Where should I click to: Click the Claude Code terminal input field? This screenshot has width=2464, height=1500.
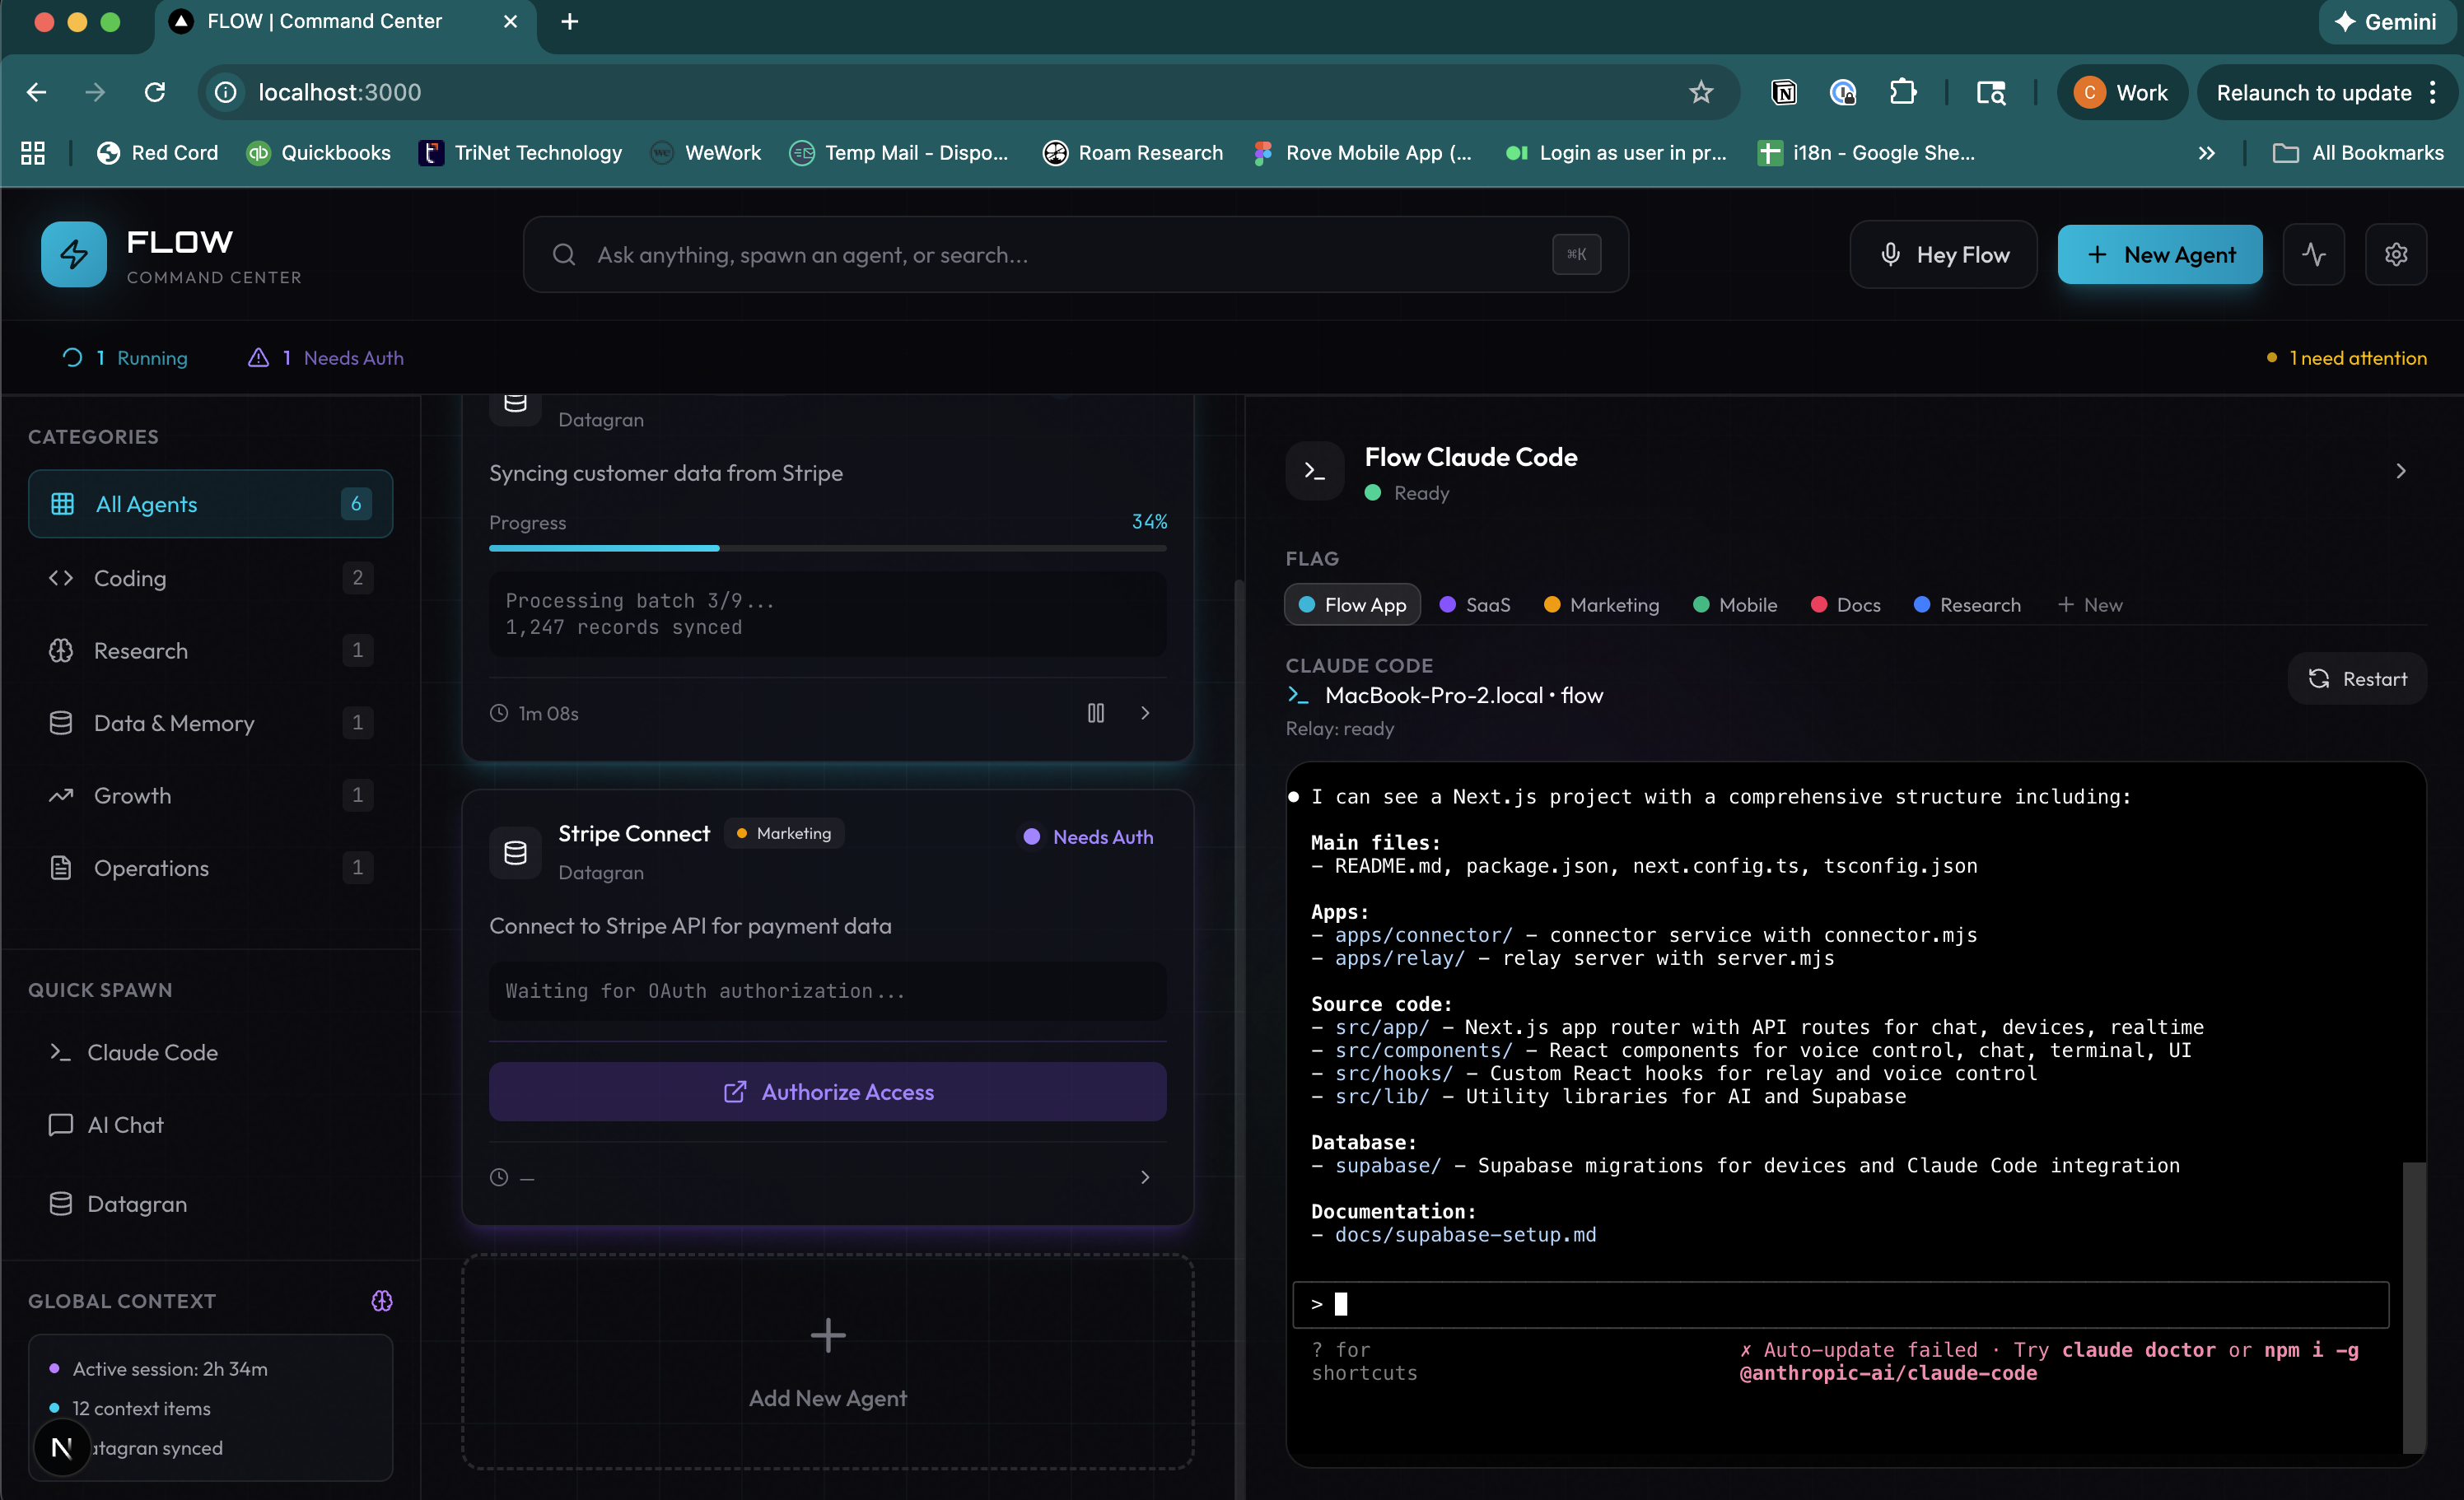coord(1840,1304)
